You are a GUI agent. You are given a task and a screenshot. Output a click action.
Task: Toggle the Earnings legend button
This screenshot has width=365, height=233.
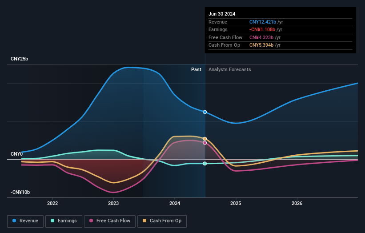64,221
